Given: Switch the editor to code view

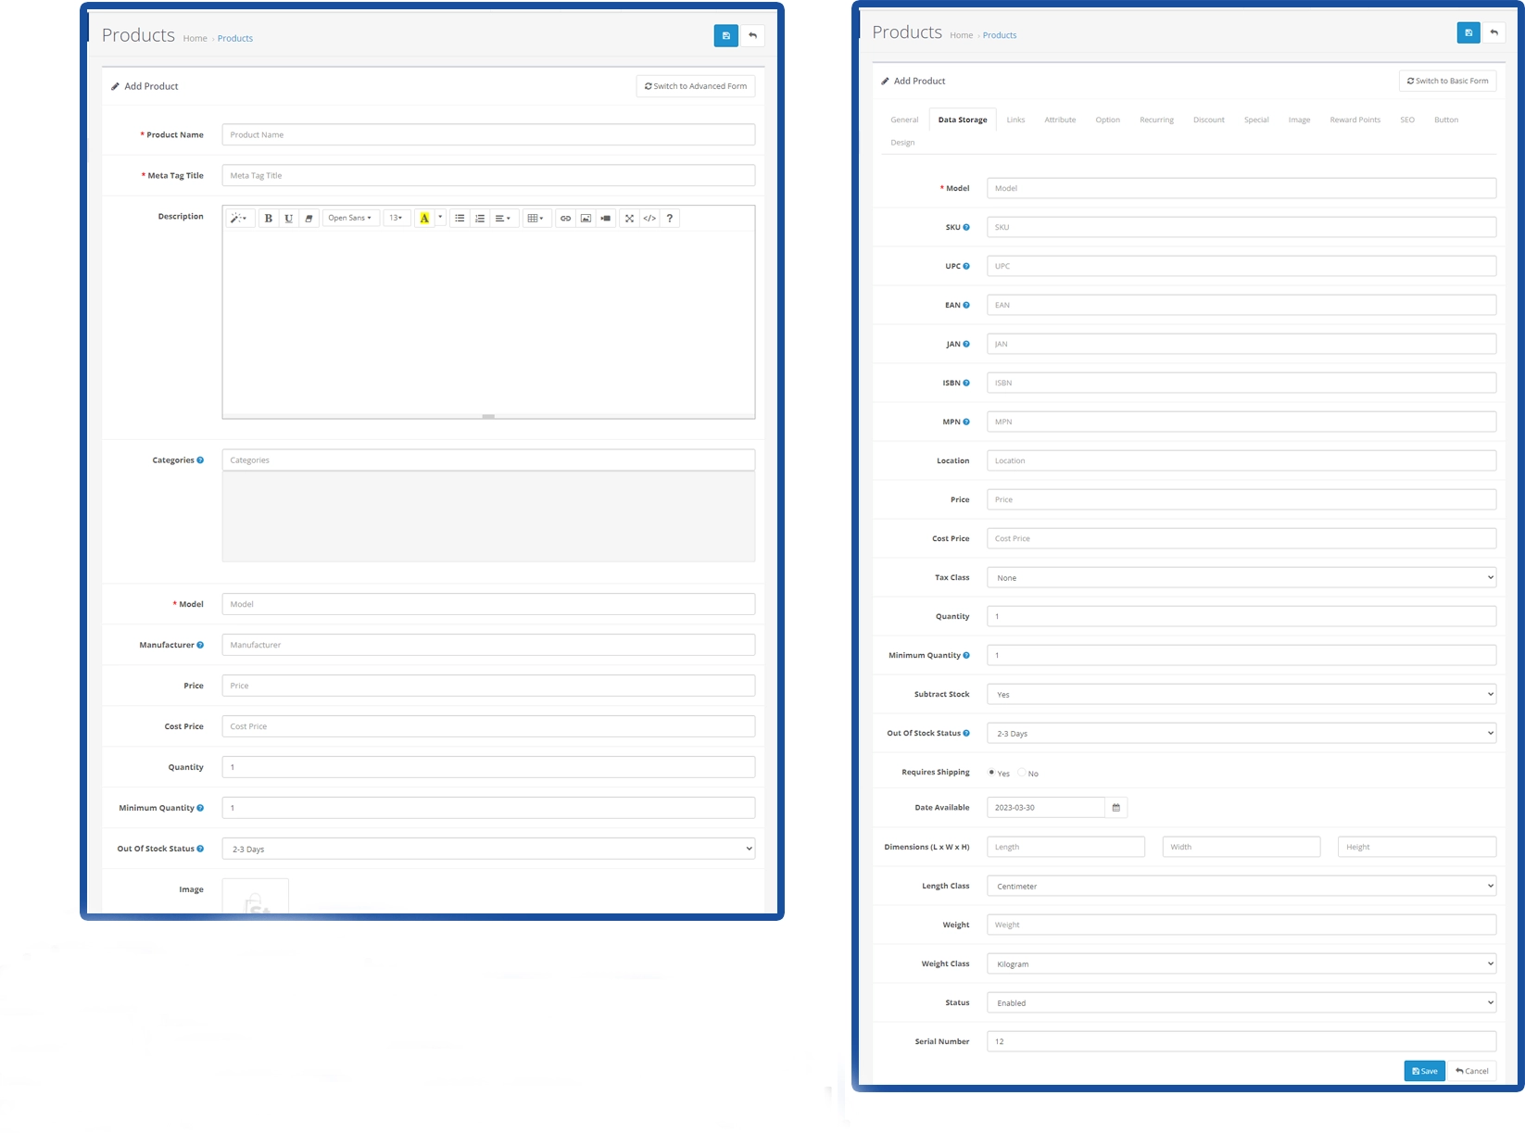Looking at the screenshot, I should tap(649, 219).
